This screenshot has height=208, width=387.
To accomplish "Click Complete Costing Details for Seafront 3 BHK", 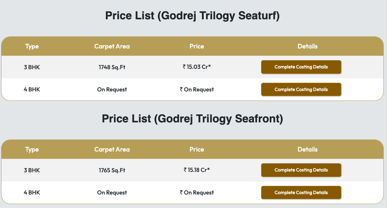I will pyautogui.click(x=301, y=170).
